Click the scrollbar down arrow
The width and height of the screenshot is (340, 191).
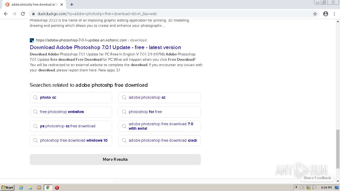click(338, 181)
